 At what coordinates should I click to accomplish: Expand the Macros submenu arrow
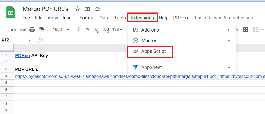pos(229,41)
